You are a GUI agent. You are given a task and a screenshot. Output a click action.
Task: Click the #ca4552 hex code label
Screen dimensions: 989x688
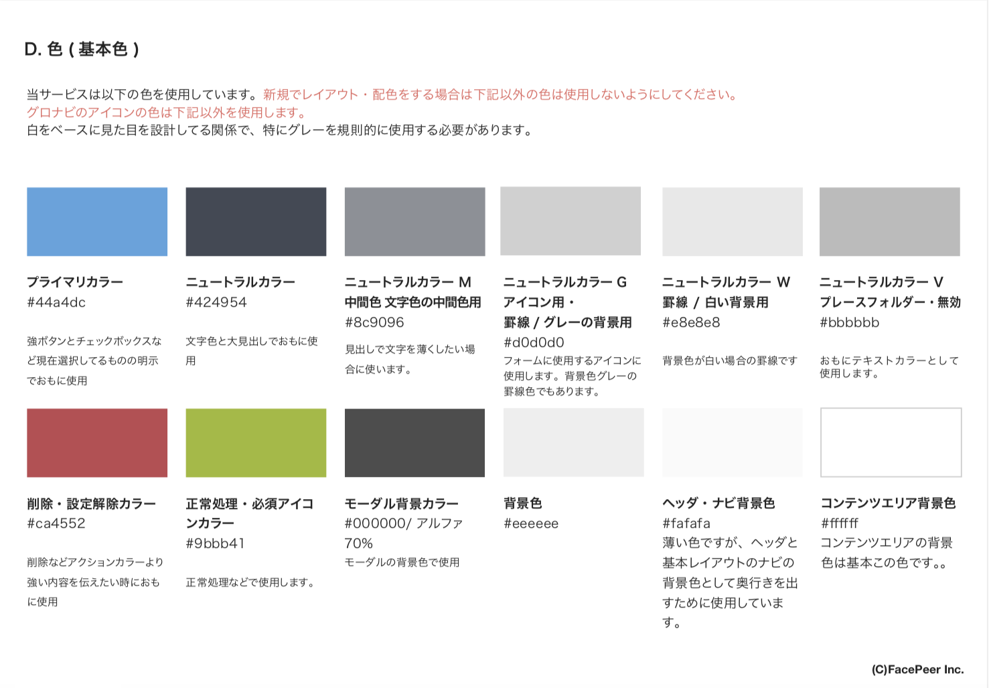pos(56,523)
